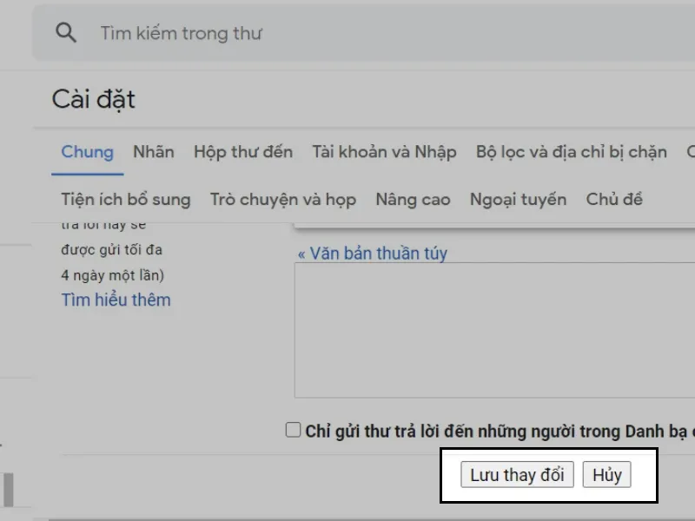Switch to Tài khoản và Nhập settings
The width and height of the screenshot is (695, 521).
385,151
